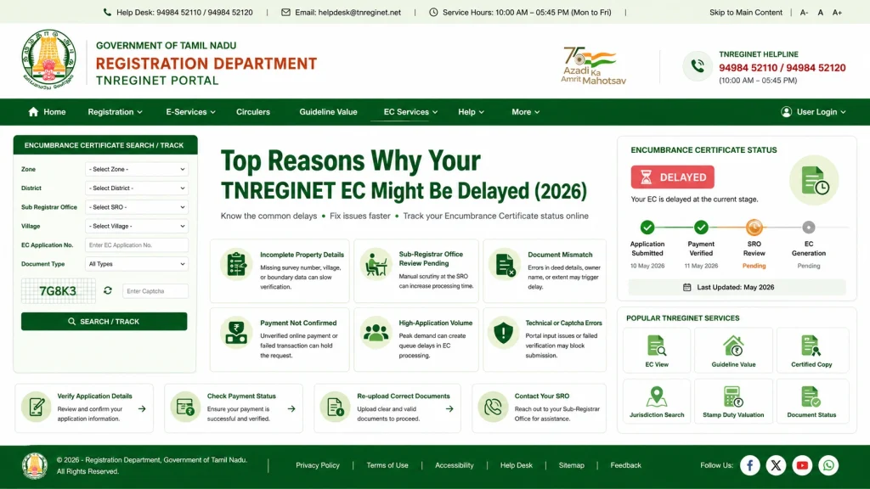Screen dimensions: 870x489
Task: Open the Certified Copy service tile
Action: click(x=811, y=351)
